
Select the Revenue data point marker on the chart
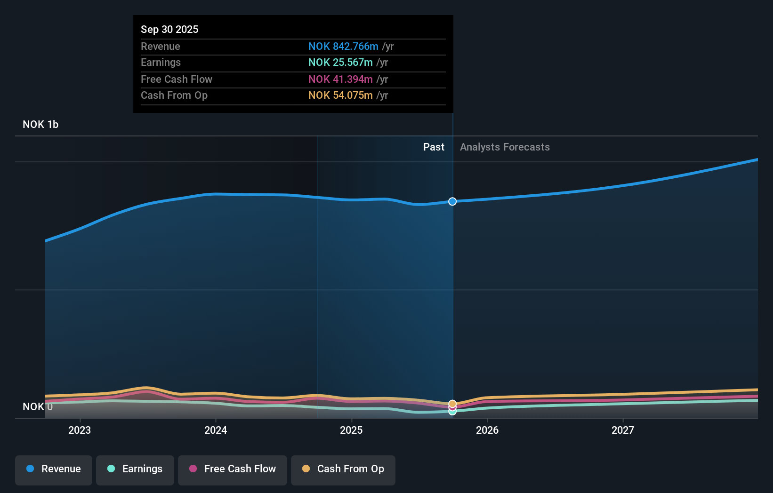pyautogui.click(x=452, y=201)
